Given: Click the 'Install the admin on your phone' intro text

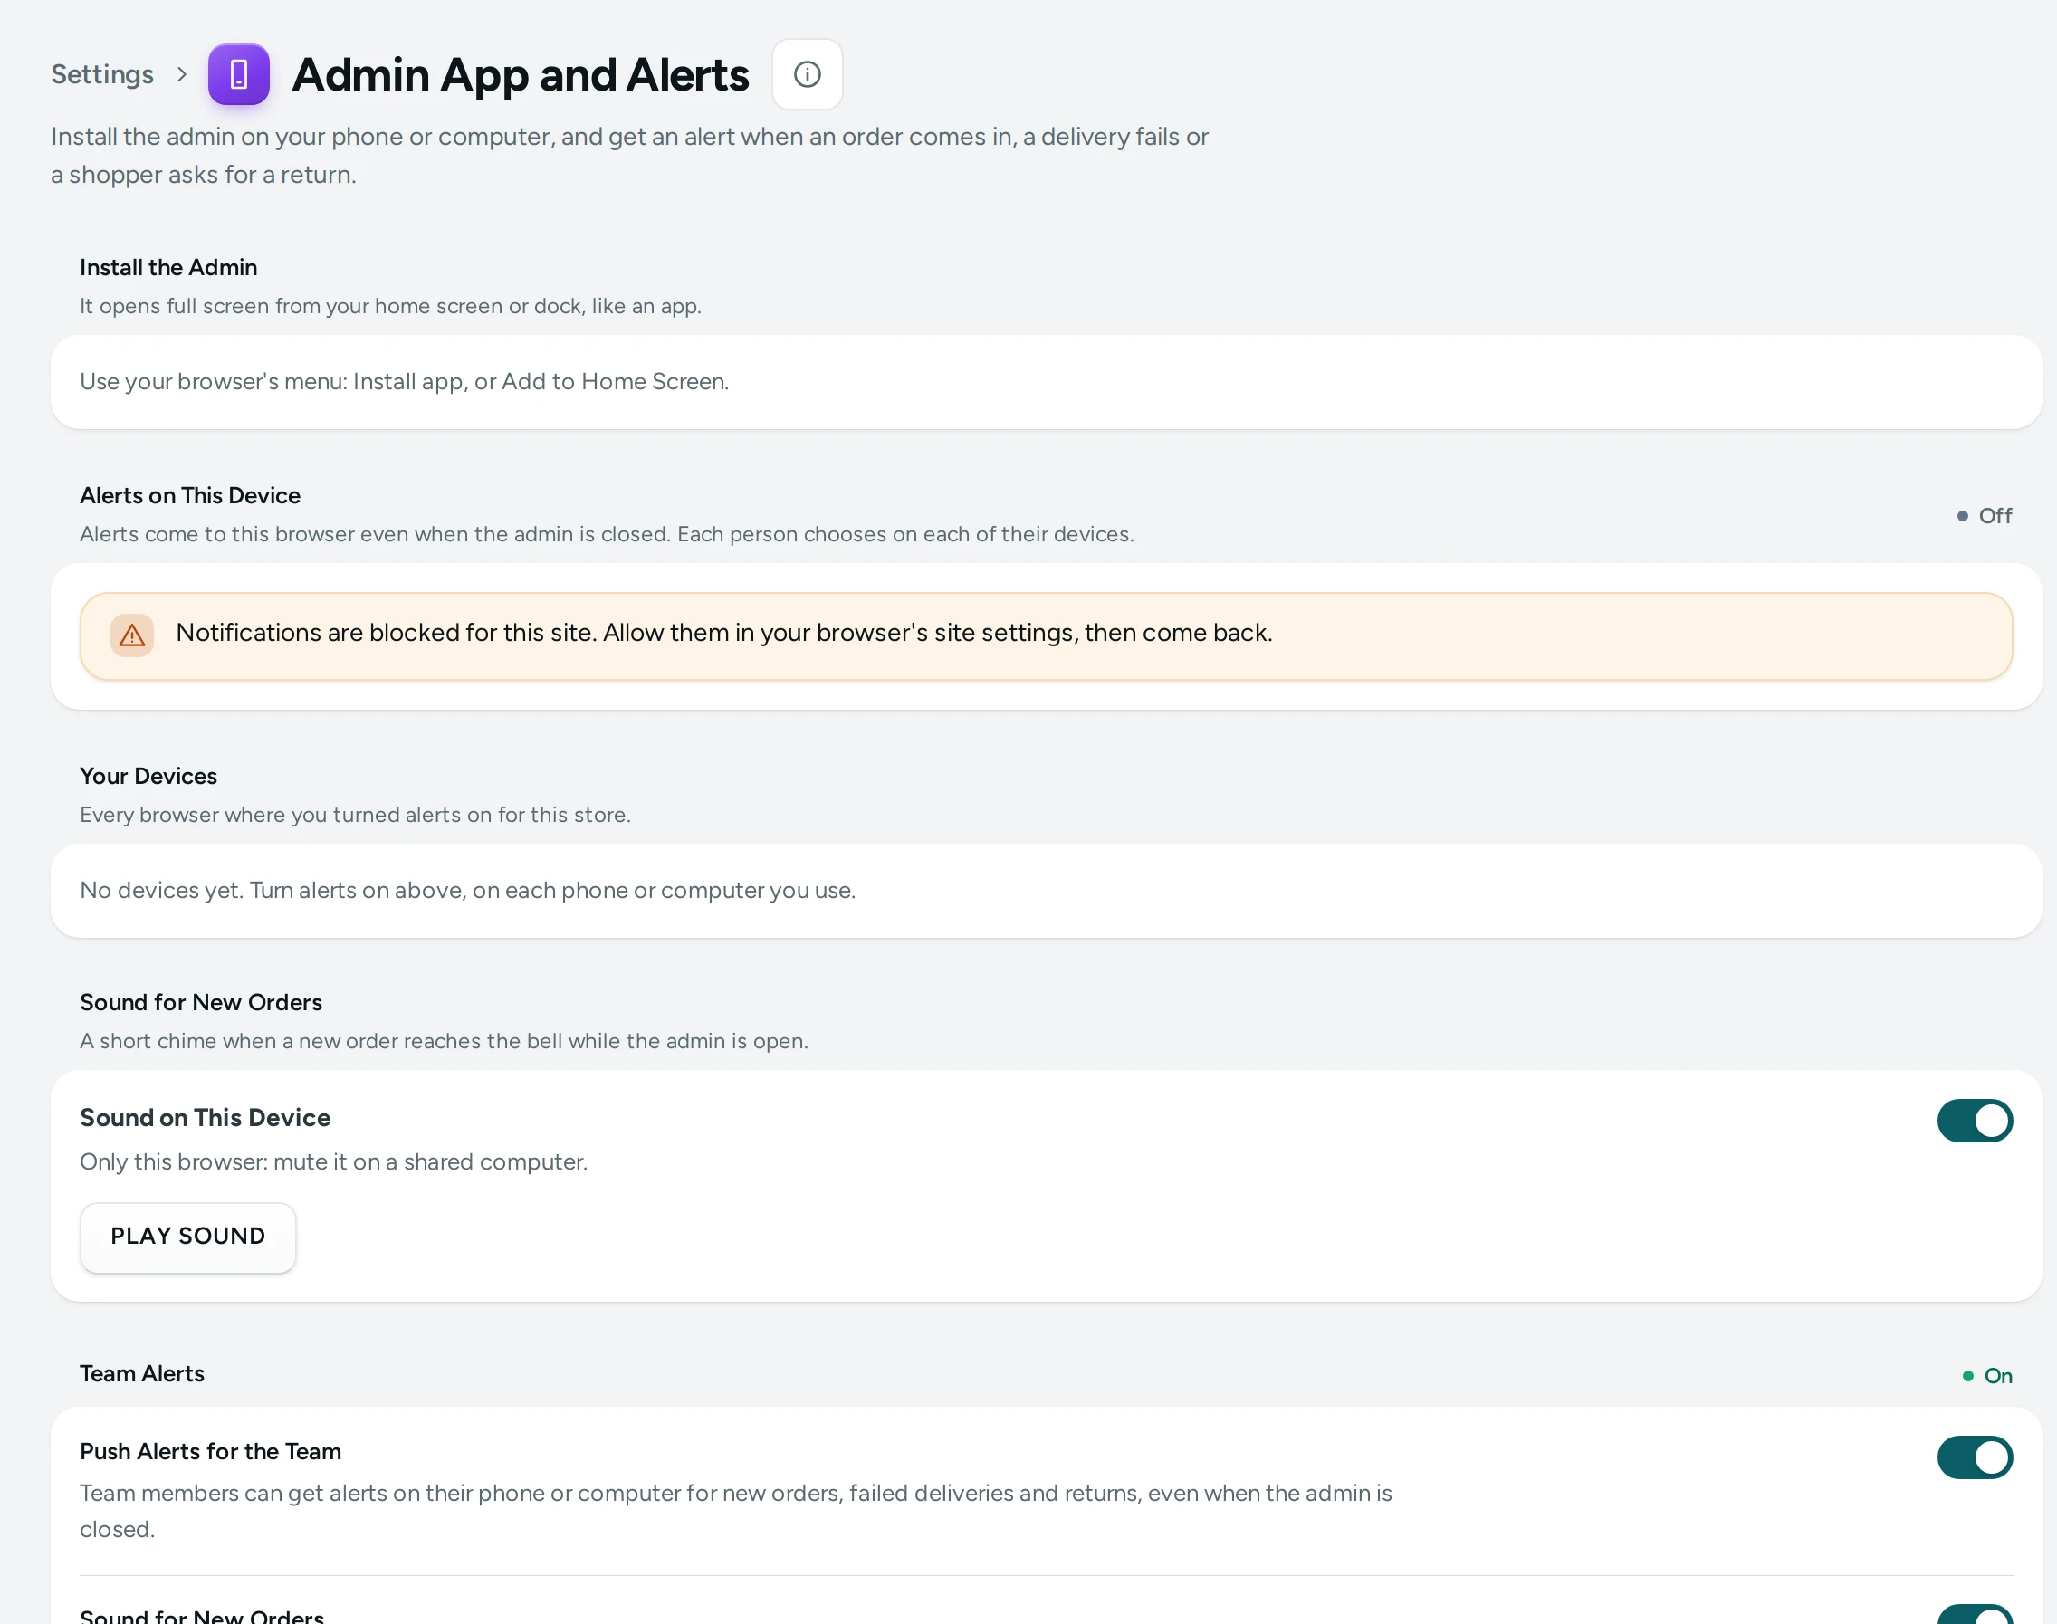Looking at the screenshot, I should 629,155.
